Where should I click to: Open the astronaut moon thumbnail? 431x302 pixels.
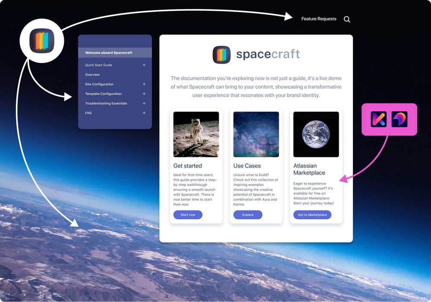(196, 134)
